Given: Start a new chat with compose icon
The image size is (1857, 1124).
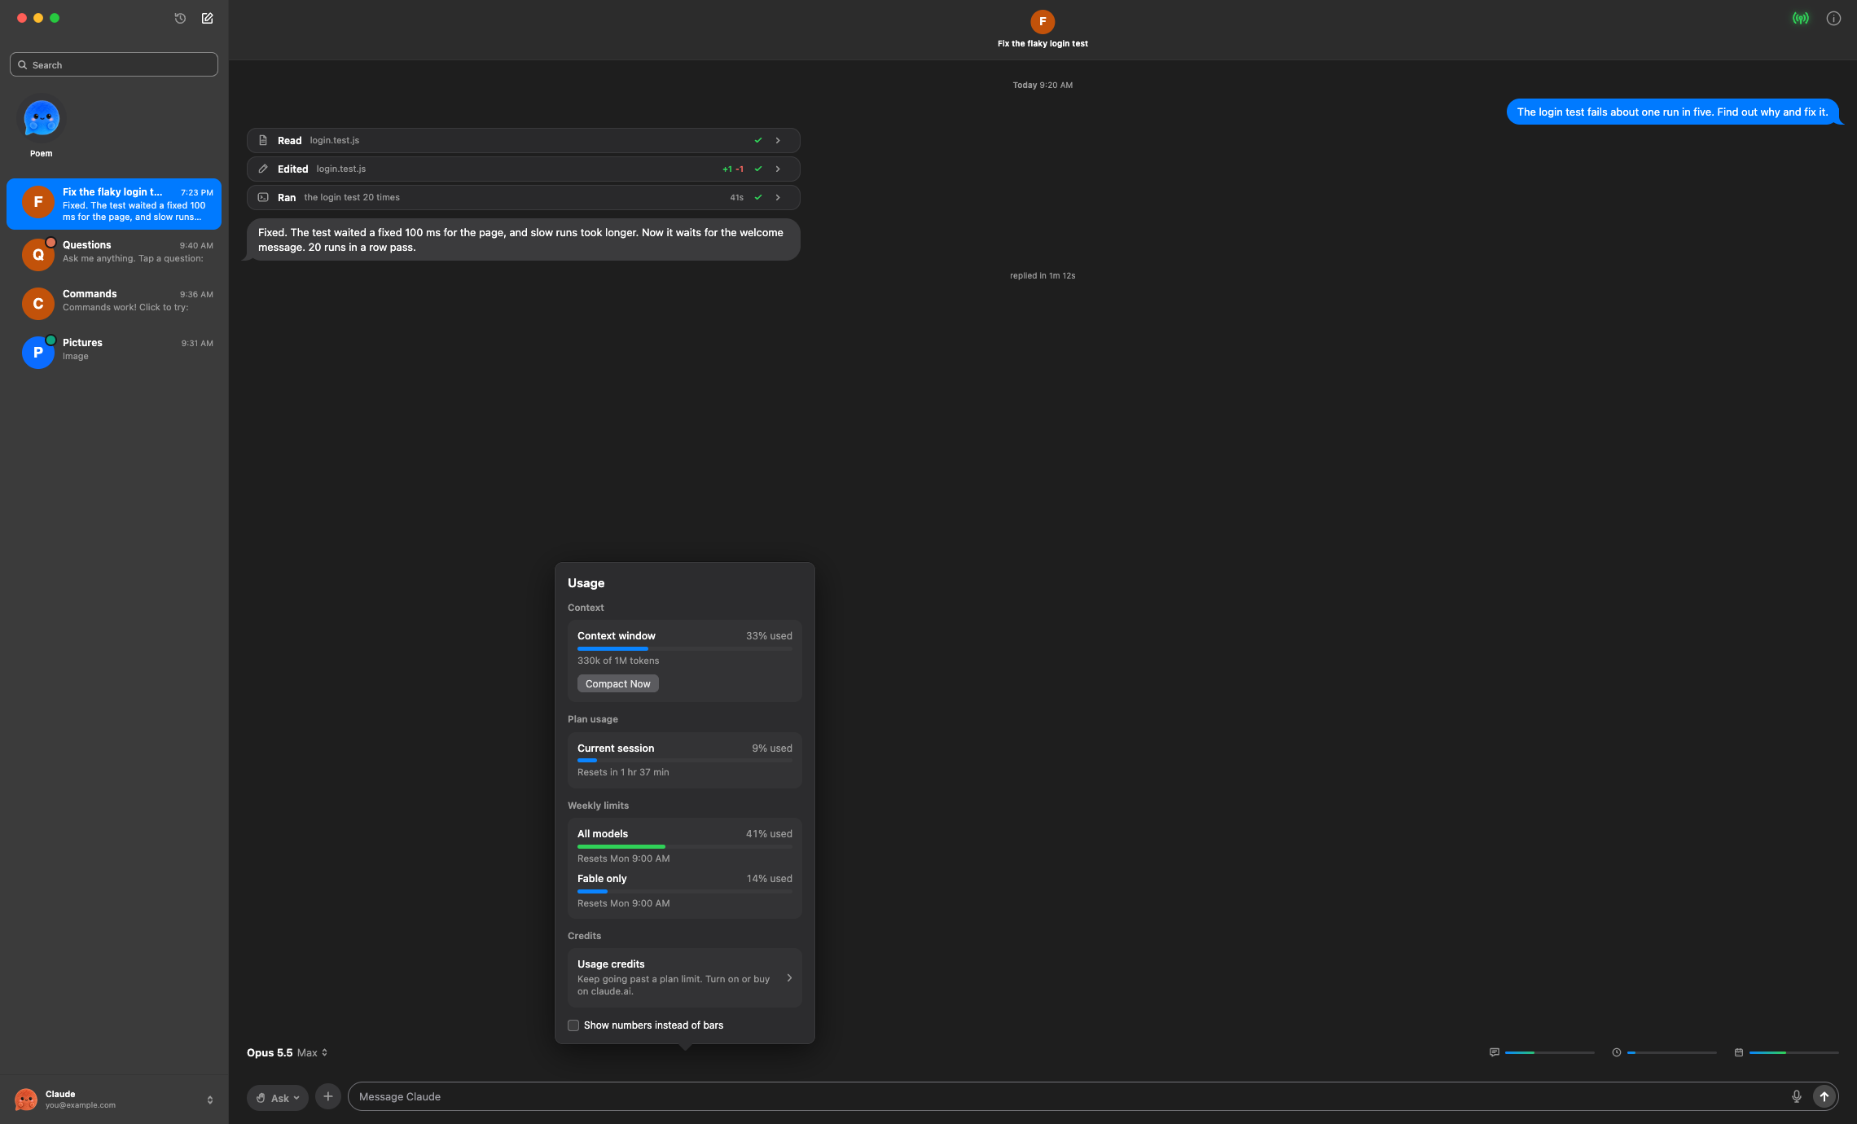Looking at the screenshot, I should coord(207,18).
